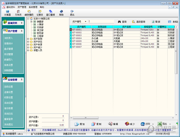Select the KST-00004 asset row
Screen dimensions: 180x137
click(122, 38)
